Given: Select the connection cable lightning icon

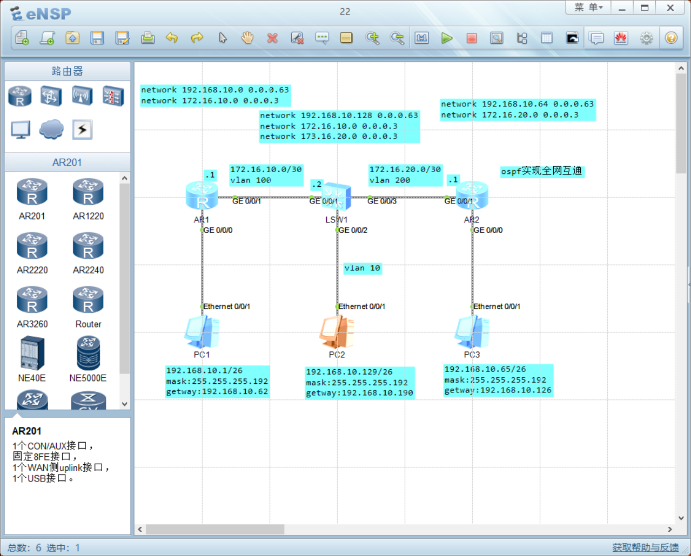Looking at the screenshot, I should pyautogui.click(x=82, y=130).
